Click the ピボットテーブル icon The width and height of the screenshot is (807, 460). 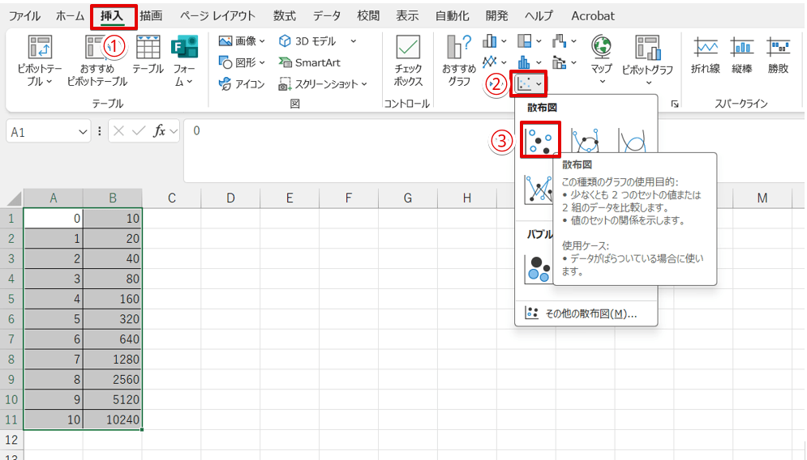point(38,62)
